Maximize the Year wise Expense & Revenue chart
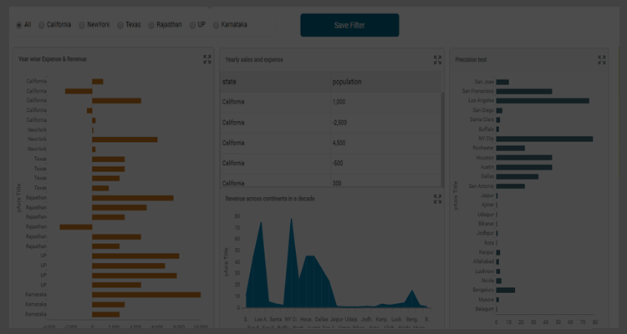Viewport: 627px width, 334px height. click(207, 59)
